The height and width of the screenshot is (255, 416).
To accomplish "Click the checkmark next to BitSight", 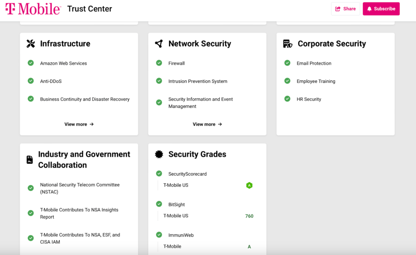I will pyautogui.click(x=159, y=204).
